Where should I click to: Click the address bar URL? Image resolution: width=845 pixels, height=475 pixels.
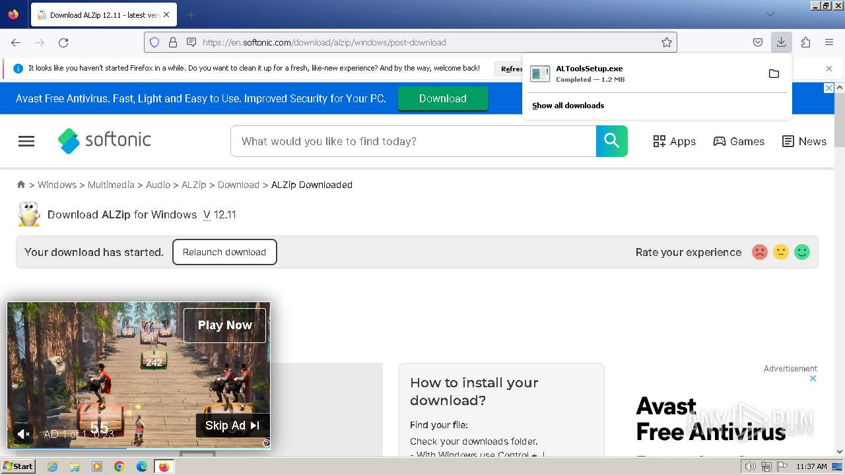tap(324, 42)
